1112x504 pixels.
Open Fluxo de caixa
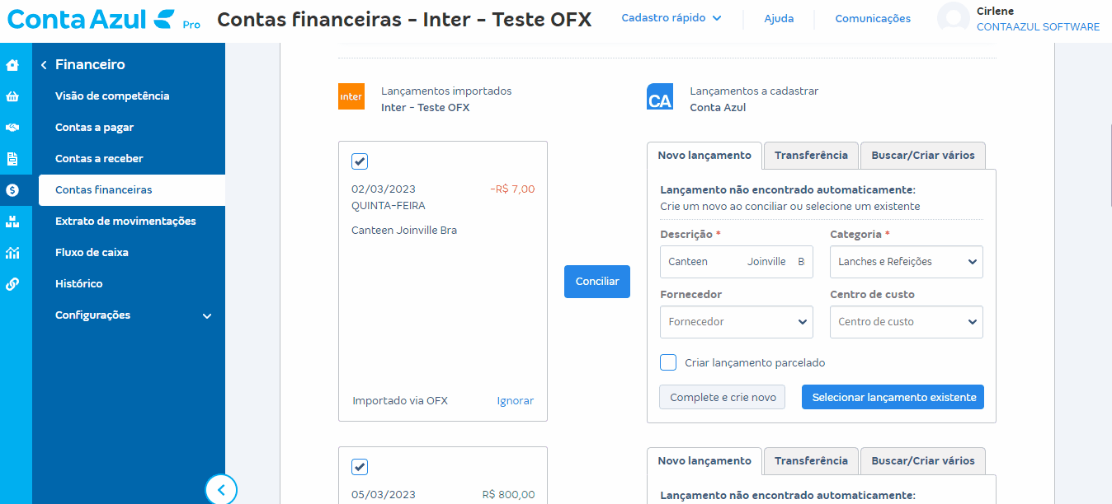(x=92, y=253)
